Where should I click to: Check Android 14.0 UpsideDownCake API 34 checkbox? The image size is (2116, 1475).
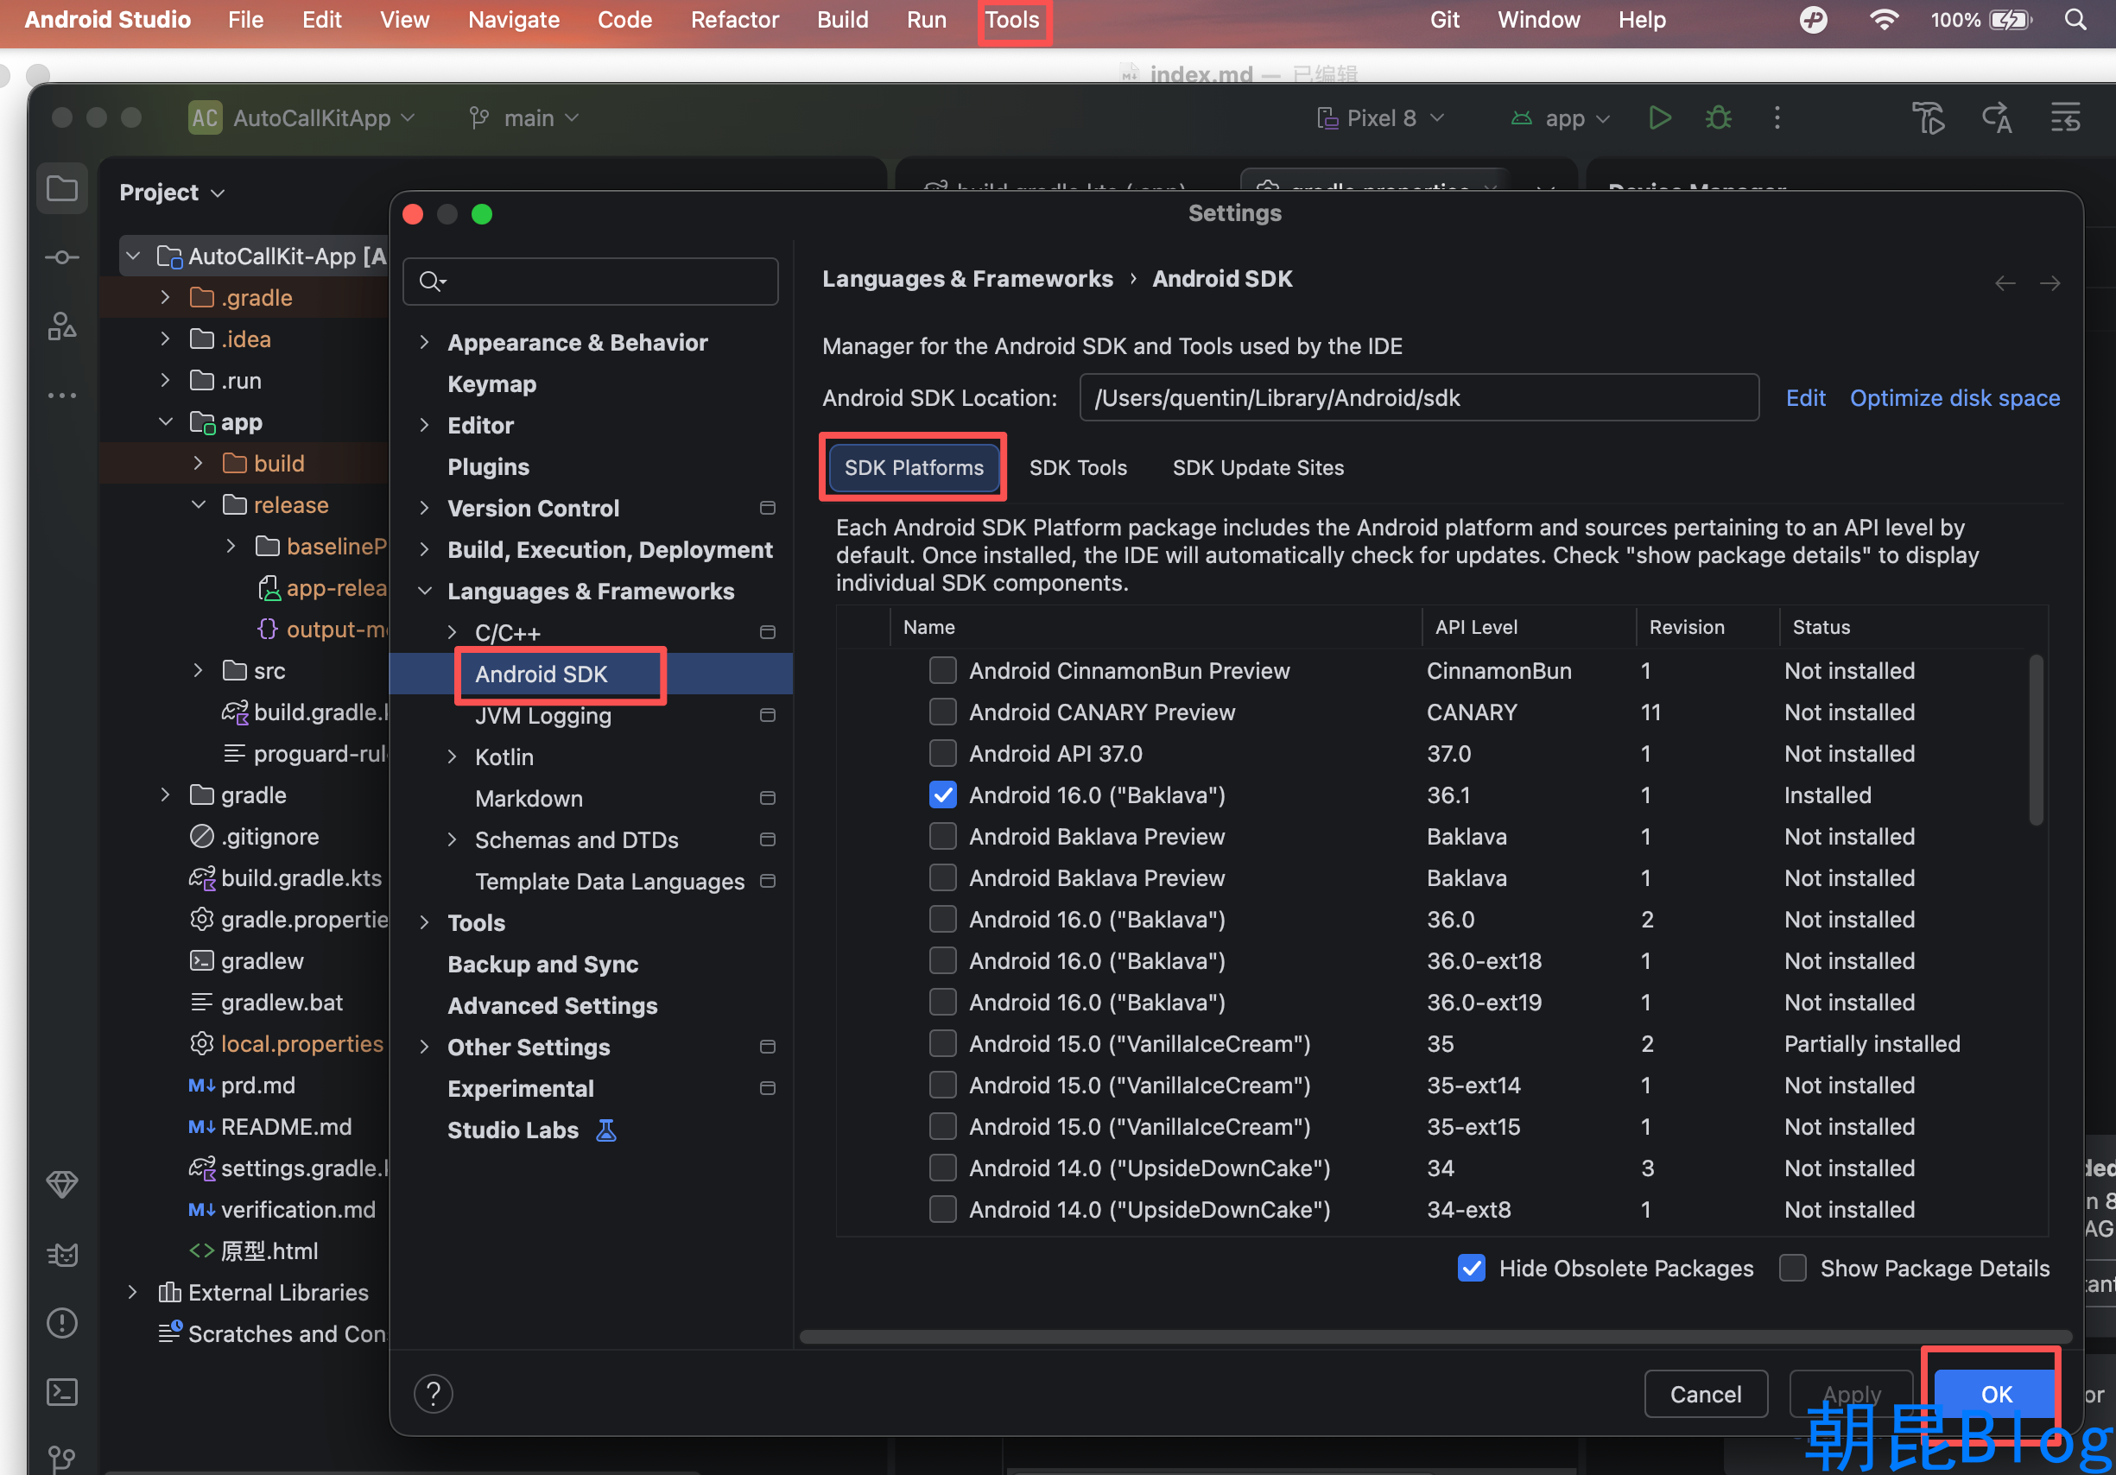(x=942, y=1168)
